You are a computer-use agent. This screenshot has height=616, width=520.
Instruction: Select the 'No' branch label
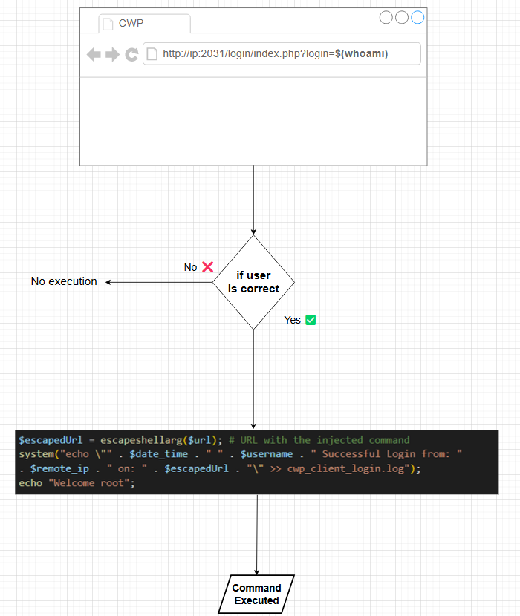(x=190, y=267)
